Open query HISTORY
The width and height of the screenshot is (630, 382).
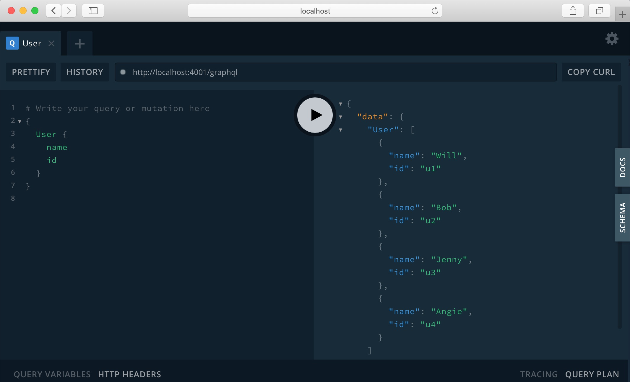[x=85, y=72]
